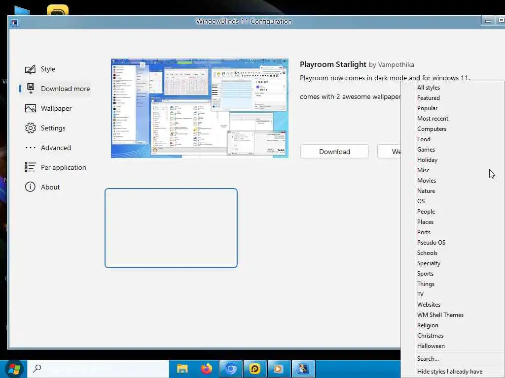Select the Holiday category
This screenshot has width=505, height=378.
pyautogui.click(x=427, y=160)
